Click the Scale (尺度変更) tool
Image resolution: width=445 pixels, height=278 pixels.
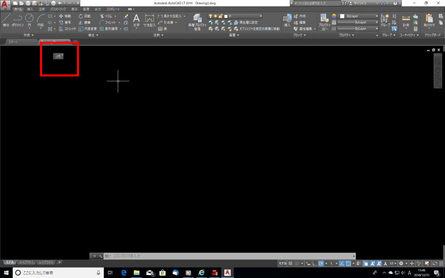88,29
